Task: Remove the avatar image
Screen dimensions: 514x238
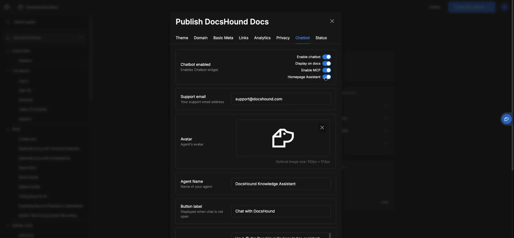Action: click(x=322, y=128)
